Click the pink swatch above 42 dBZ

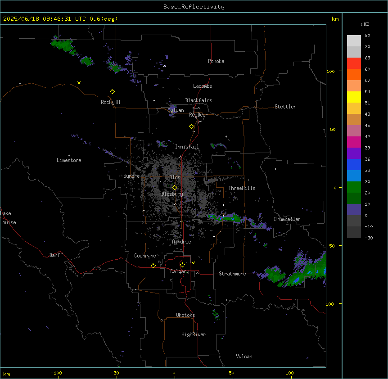pos(354,131)
